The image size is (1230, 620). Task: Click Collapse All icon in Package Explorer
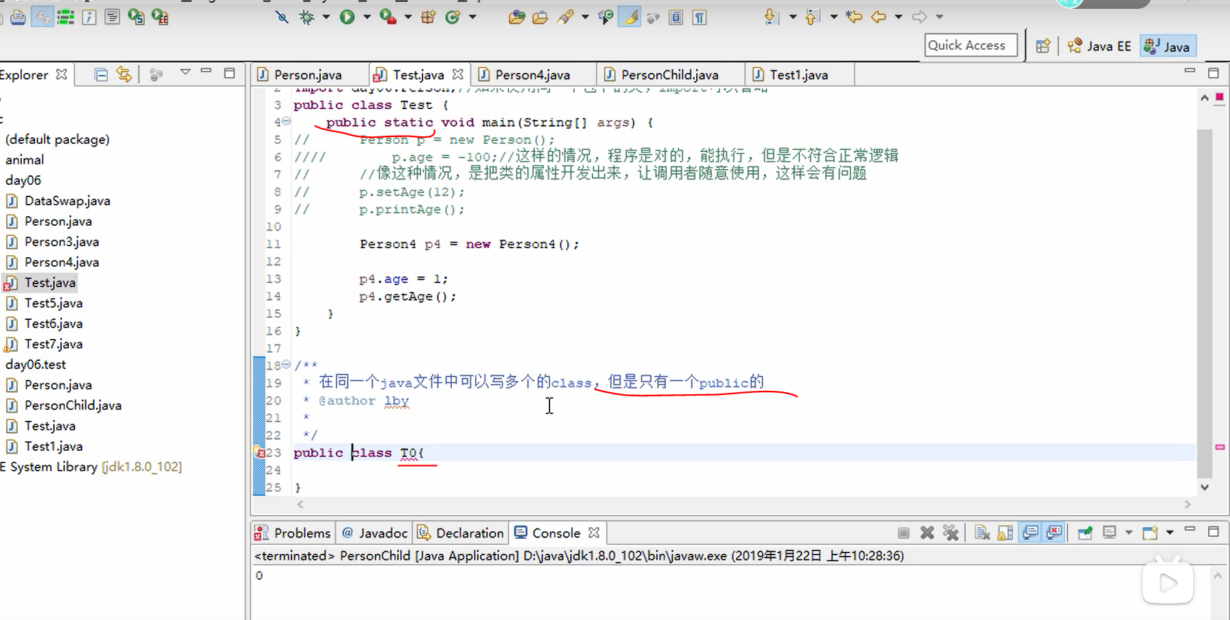(x=100, y=74)
